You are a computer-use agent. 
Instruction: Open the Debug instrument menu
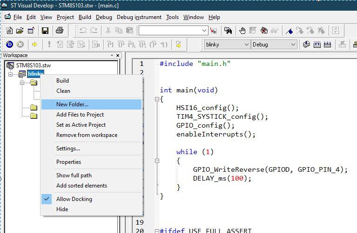coord(139,17)
